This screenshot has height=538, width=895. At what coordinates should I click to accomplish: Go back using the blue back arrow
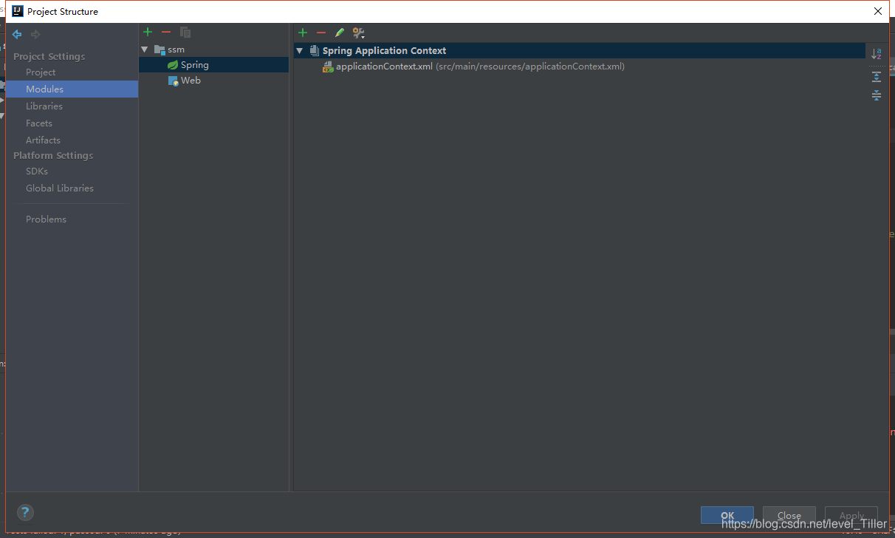(x=17, y=34)
